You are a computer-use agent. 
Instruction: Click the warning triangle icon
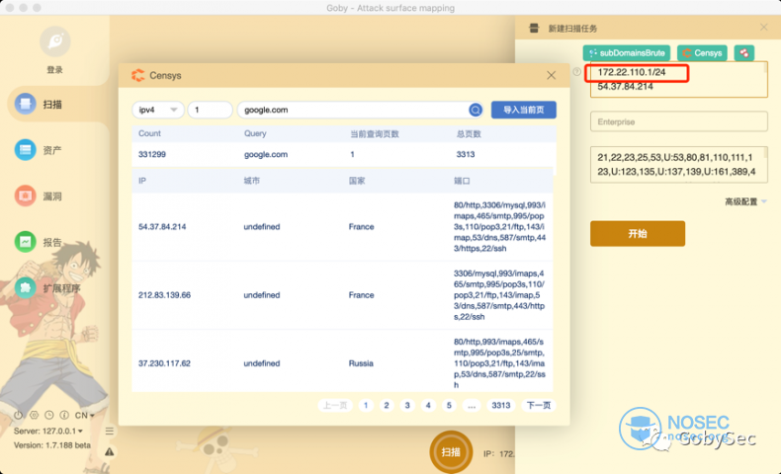point(110,451)
